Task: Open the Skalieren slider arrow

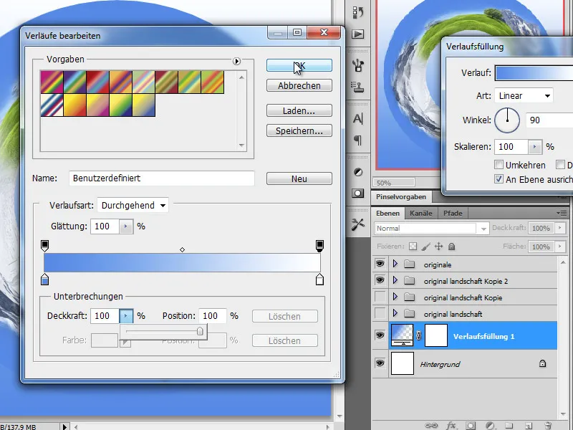Action: 534,147
